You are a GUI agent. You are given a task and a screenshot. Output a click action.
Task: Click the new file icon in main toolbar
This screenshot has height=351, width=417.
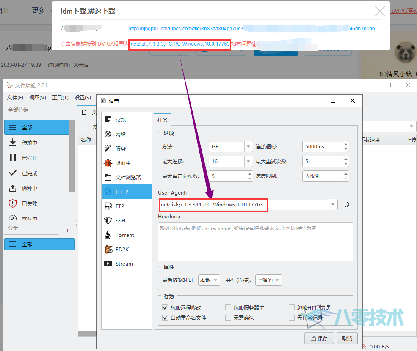[x=84, y=112]
